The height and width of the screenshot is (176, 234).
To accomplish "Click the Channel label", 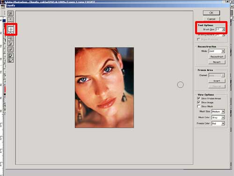I will pos(203,75).
